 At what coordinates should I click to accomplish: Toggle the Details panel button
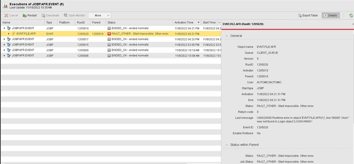click(330, 15)
